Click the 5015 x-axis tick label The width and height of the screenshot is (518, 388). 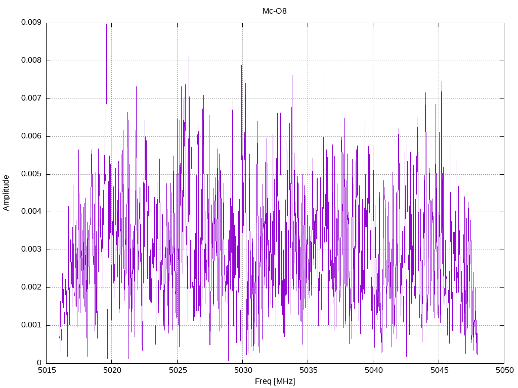[x=47, y=370]
